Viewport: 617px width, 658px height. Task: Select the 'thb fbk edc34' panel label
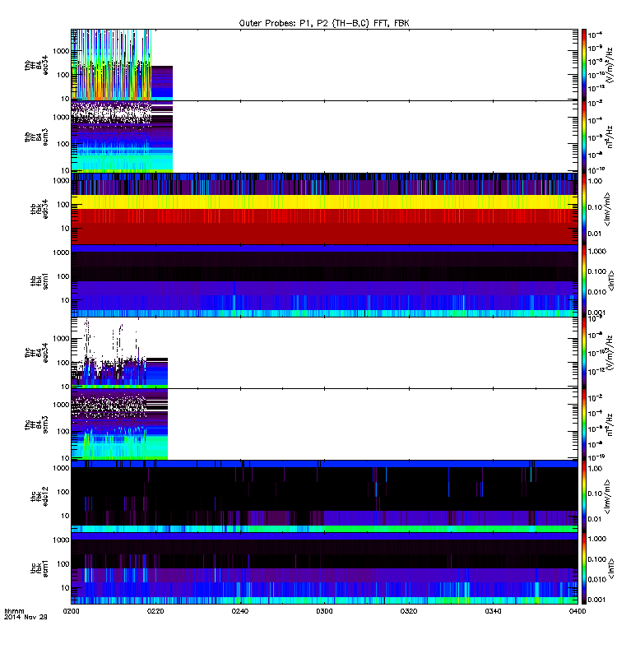39,209
